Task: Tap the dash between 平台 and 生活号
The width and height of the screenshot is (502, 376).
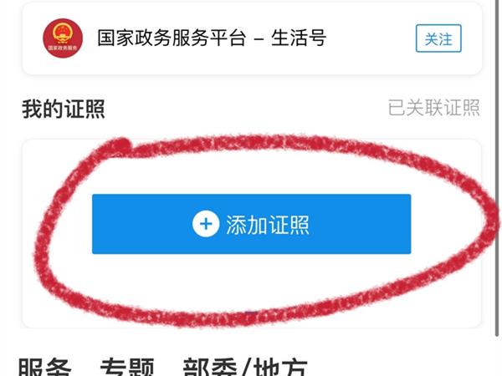Action: [259, 38]
